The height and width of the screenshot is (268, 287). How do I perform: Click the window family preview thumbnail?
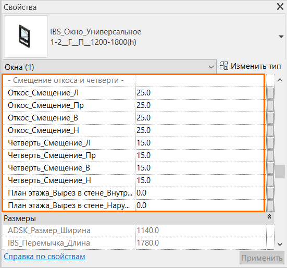point(26,36)
